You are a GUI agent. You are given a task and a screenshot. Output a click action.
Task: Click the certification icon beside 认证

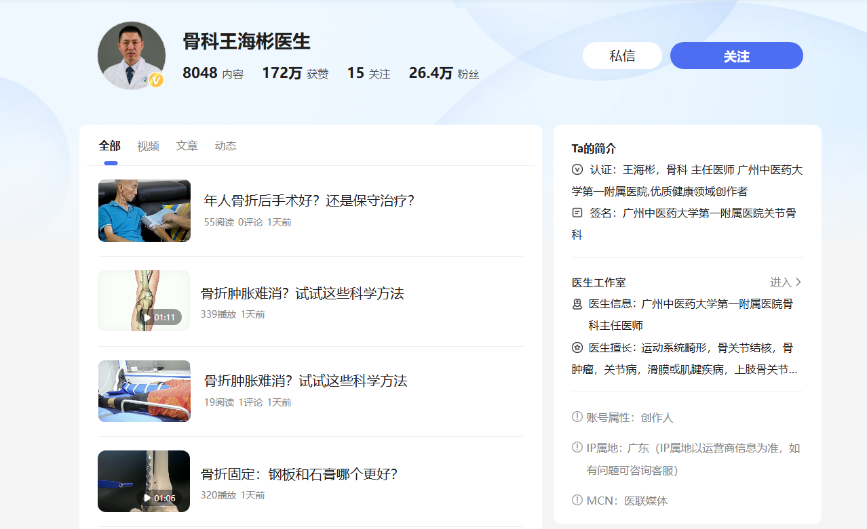point(577,169)
